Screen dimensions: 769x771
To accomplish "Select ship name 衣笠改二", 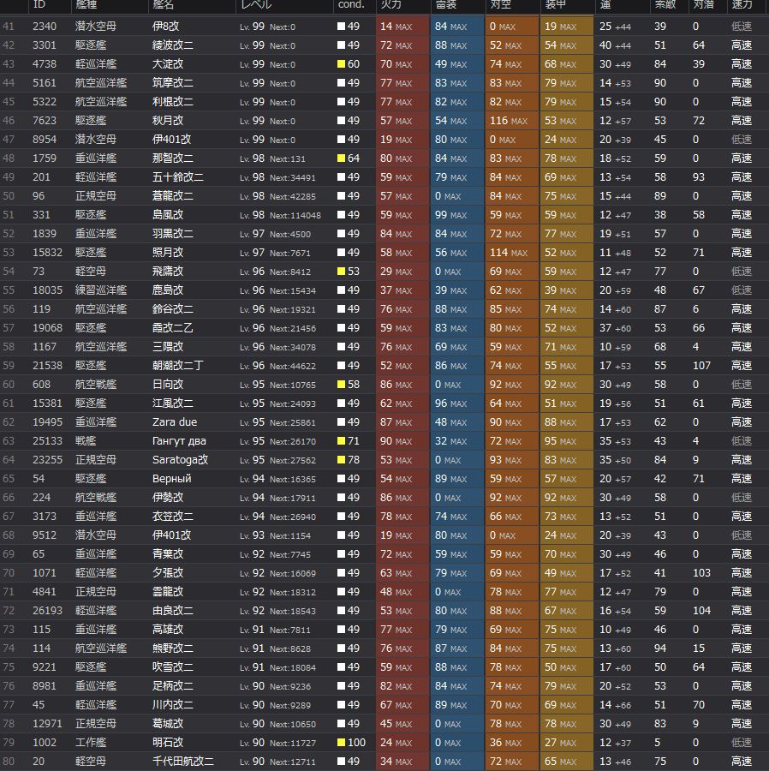I will 173,517.
